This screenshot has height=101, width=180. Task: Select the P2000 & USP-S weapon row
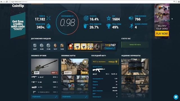pyautogui.click(x=45, y=92)
